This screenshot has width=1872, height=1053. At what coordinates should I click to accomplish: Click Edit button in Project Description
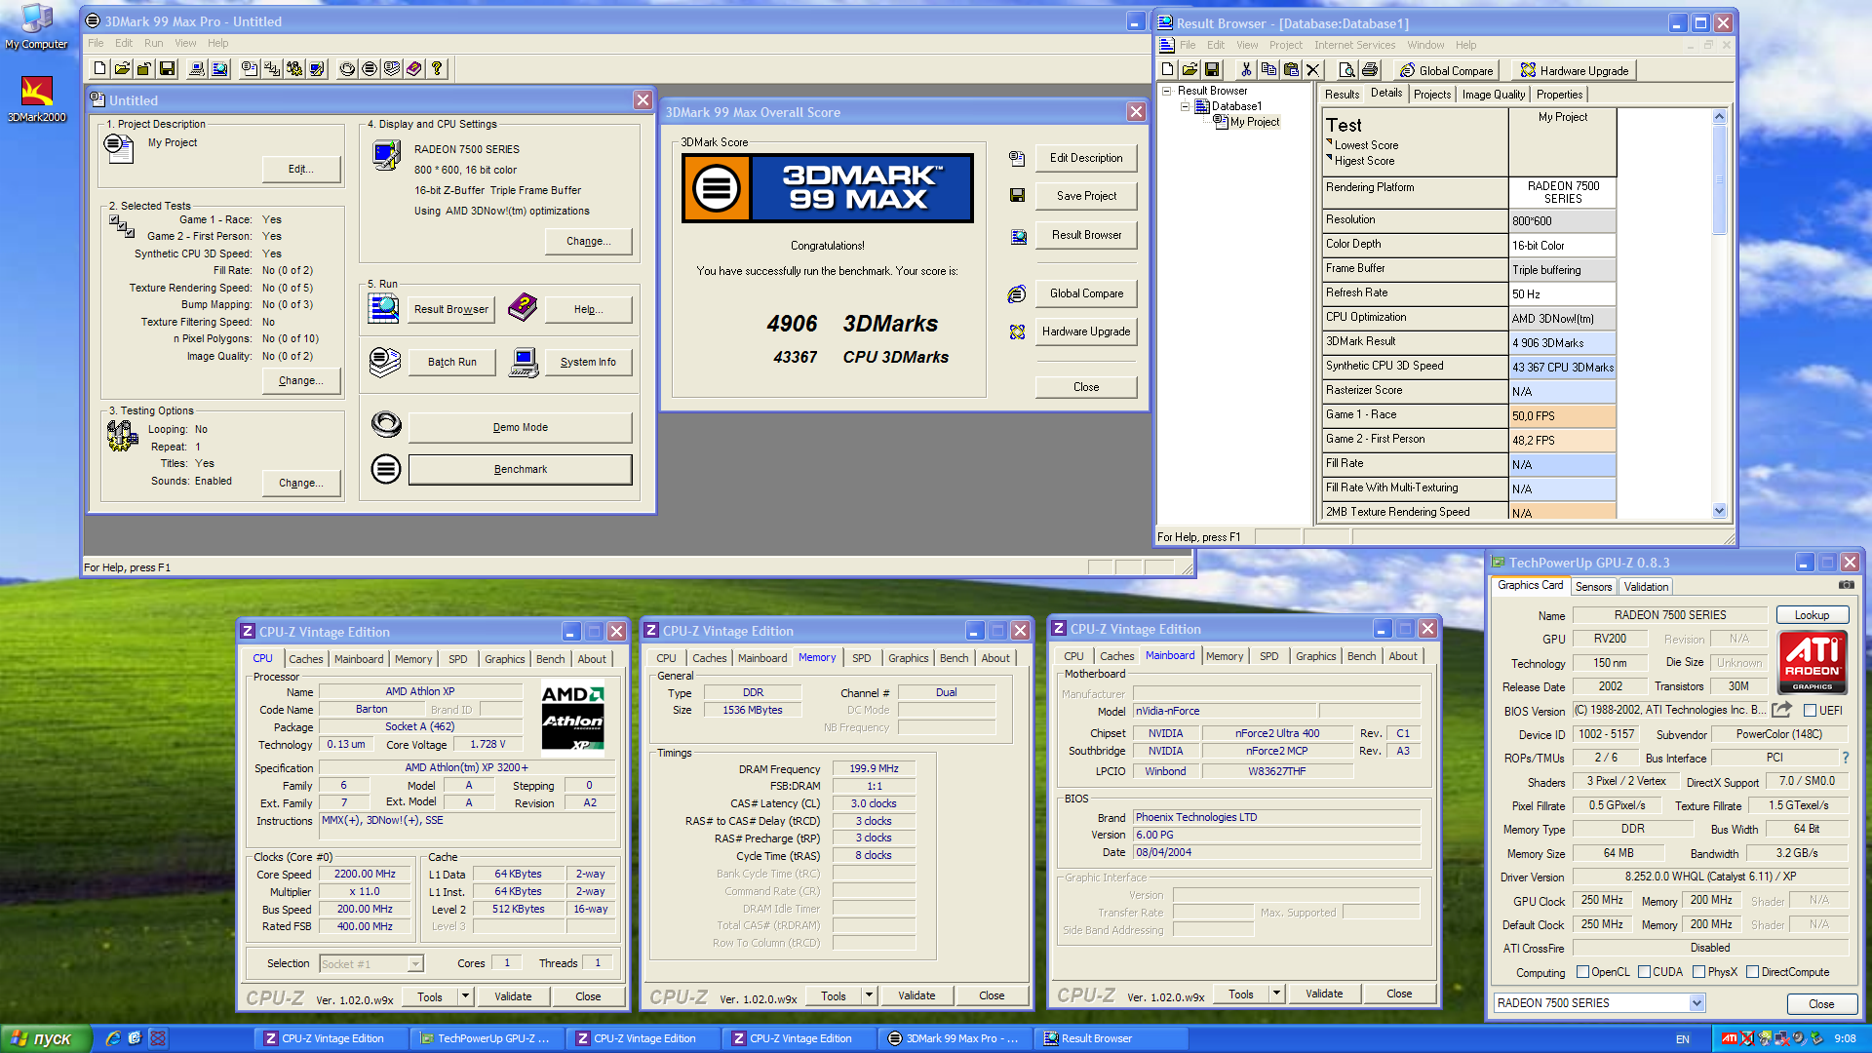coord(300,169)
